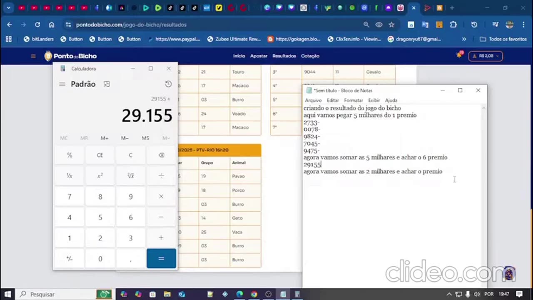Click the notification bell on Ponto do Bicho
Screen dimensions: 533x300
459,55
